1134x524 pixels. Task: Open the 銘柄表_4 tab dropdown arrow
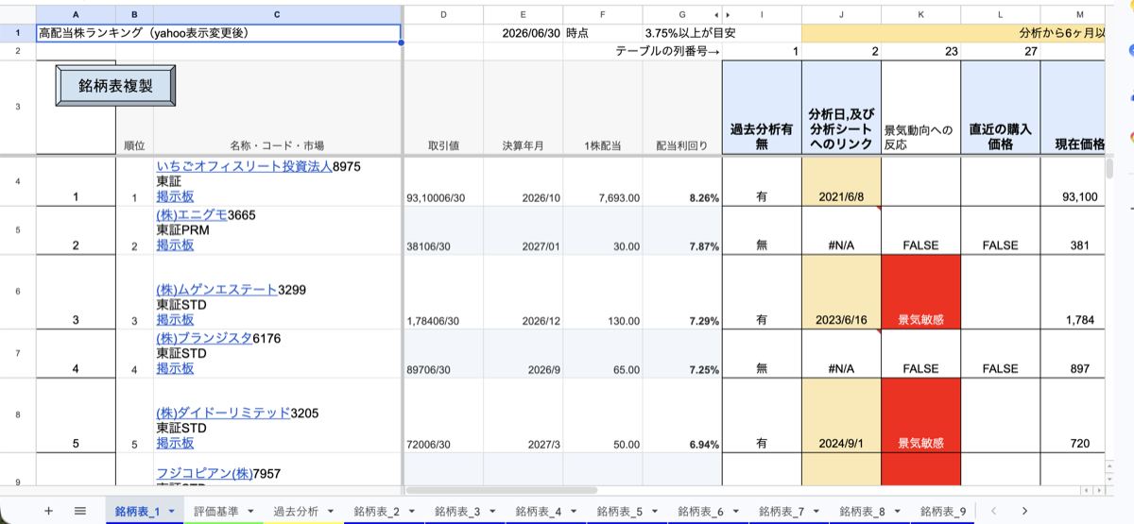(572, 512)
